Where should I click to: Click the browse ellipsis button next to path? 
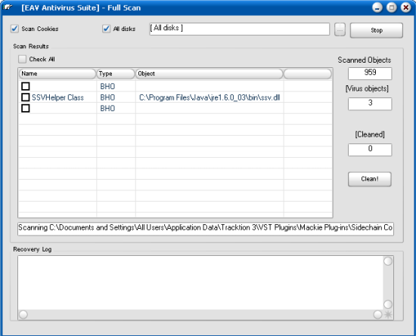340,29
